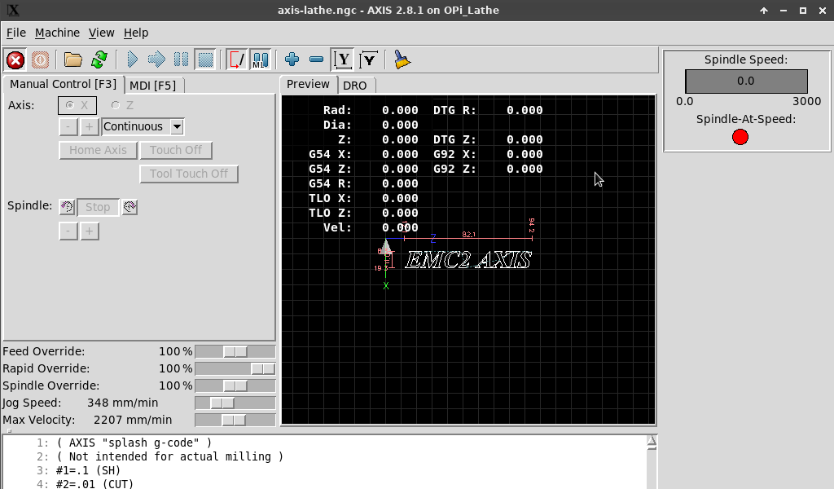This screenshot has height=489, width=834.
Task: Click the title bar up-arrow shade button
Action: click(764, 10)
